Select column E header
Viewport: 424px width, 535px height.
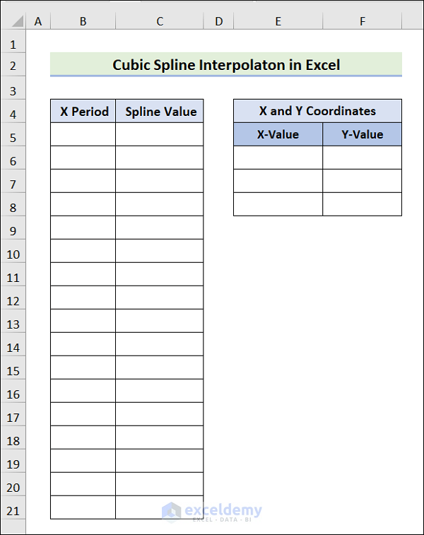278,21
